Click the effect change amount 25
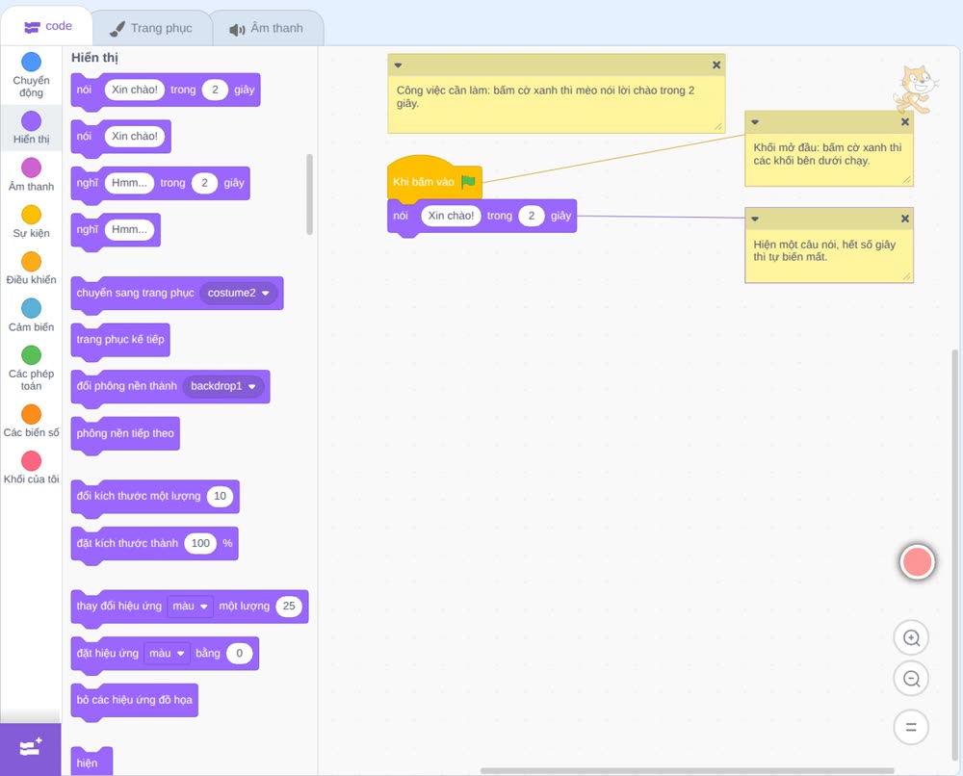 tap(289, 606)
